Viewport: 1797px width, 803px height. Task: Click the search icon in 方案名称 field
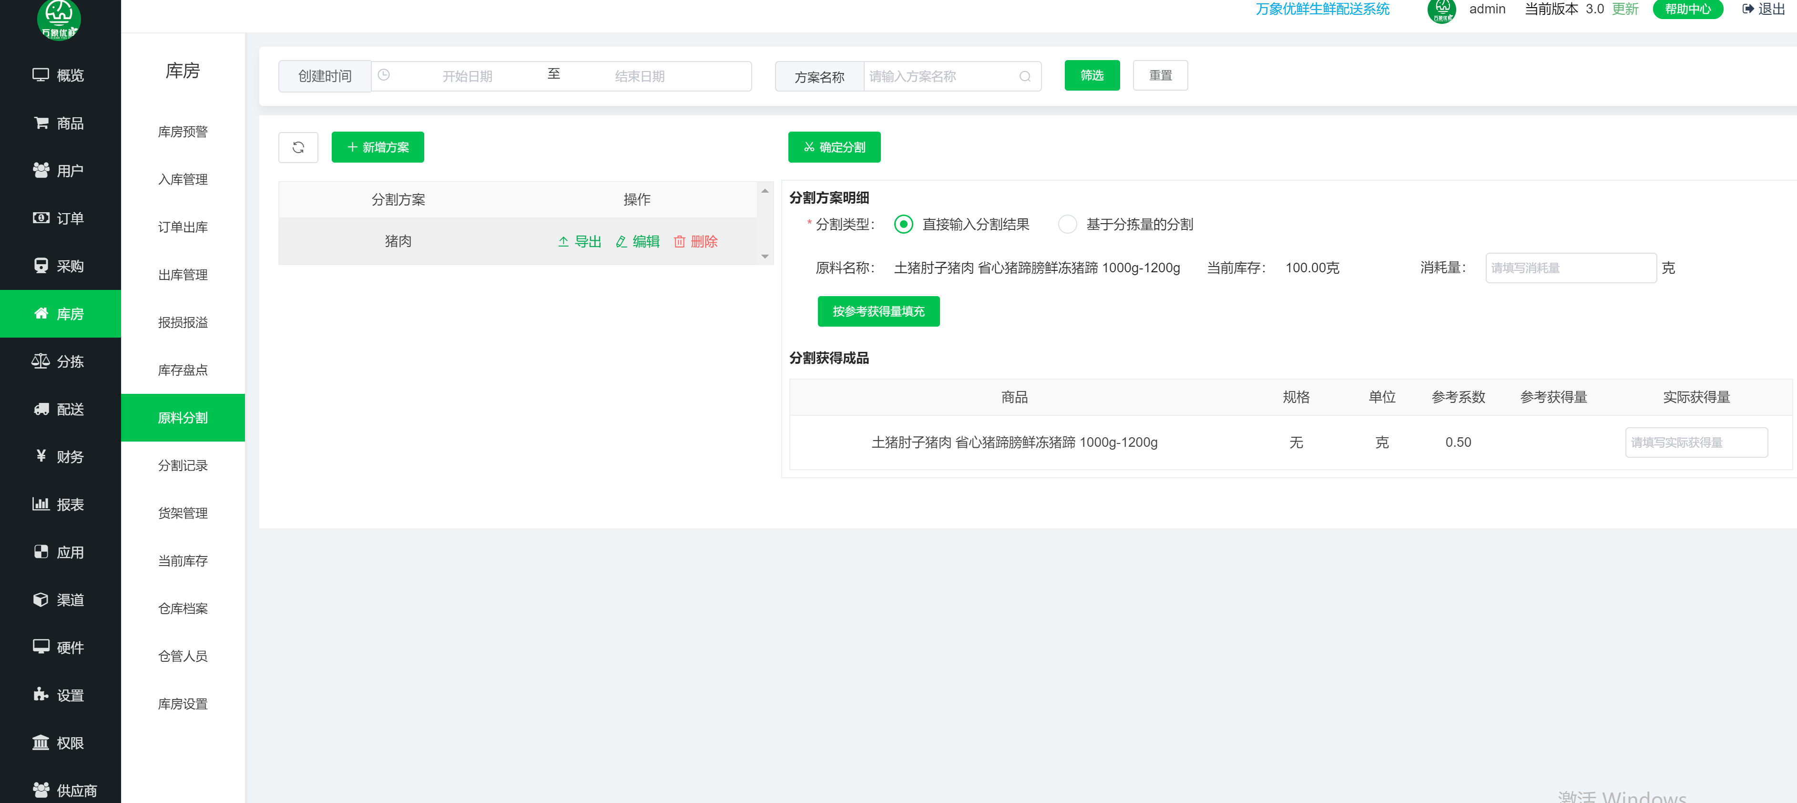click(x=1024, y=77)
